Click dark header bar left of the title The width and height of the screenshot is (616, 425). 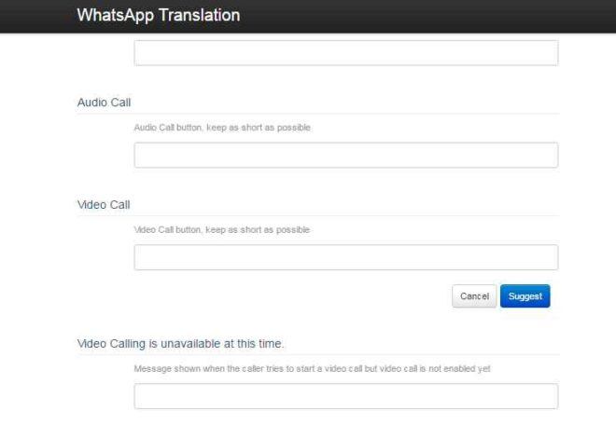pyautogui.click(x=37, y=16)
